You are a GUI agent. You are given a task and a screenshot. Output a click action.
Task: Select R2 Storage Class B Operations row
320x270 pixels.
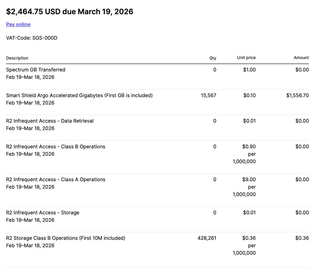66,238
